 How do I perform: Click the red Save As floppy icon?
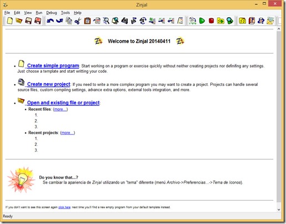pyautogui.click(x=38, y=21)
